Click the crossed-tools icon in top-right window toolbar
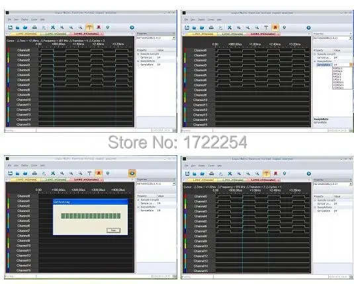 (x=230, y=28)
